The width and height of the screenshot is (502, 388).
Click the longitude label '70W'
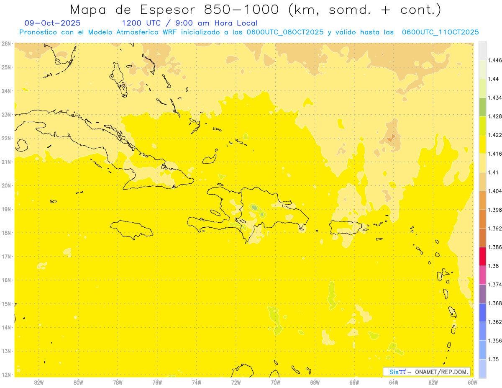click(x=275, y=382)
